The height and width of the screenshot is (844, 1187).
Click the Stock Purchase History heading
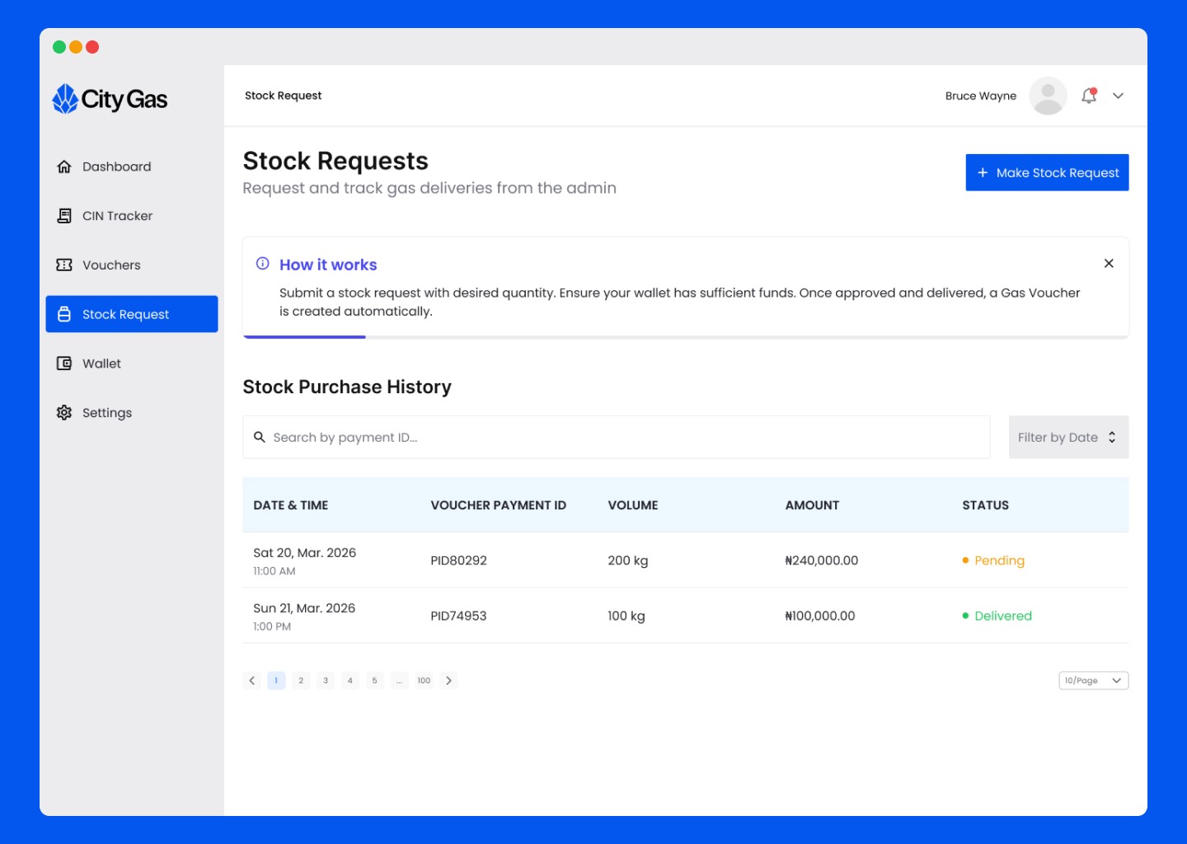tap(347, 387)
